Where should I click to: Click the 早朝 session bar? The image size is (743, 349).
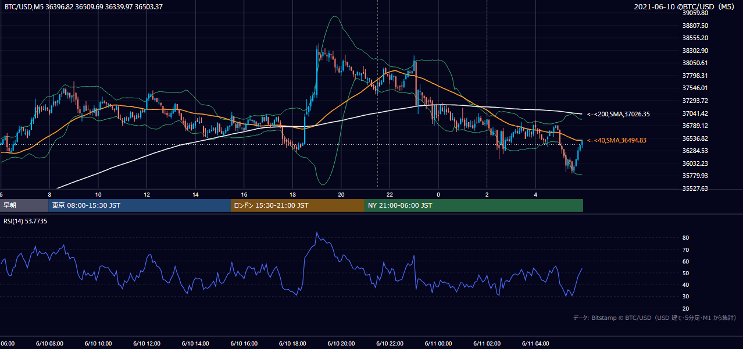24,205
